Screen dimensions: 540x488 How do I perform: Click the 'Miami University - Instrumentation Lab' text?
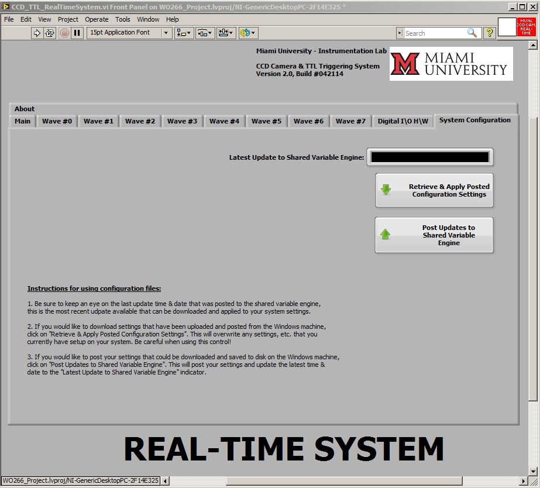point(321,51)
